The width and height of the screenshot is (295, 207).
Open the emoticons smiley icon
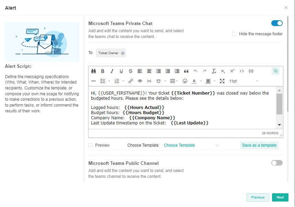[x=185, y=81]
